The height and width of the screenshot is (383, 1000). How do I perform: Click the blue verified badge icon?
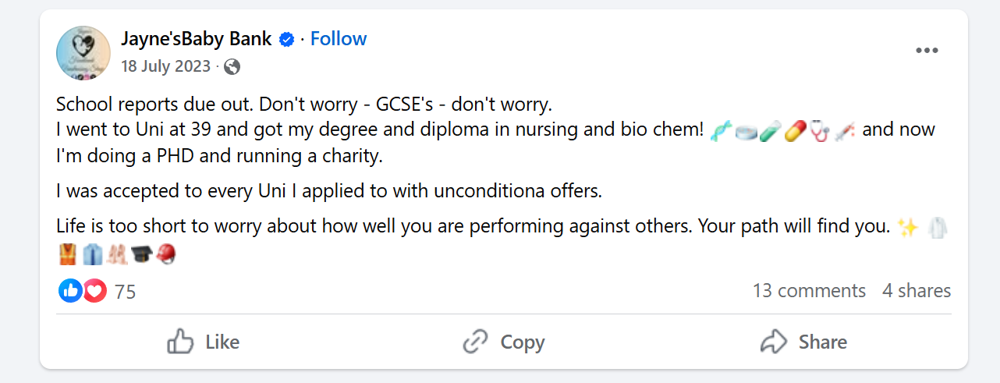(x=287, y=39)
